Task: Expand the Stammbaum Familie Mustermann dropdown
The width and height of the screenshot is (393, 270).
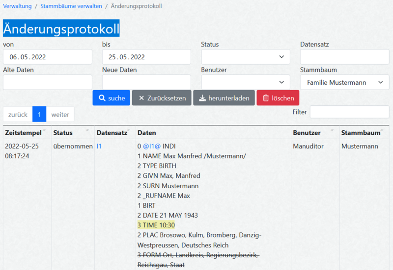Action: point(344,82)
